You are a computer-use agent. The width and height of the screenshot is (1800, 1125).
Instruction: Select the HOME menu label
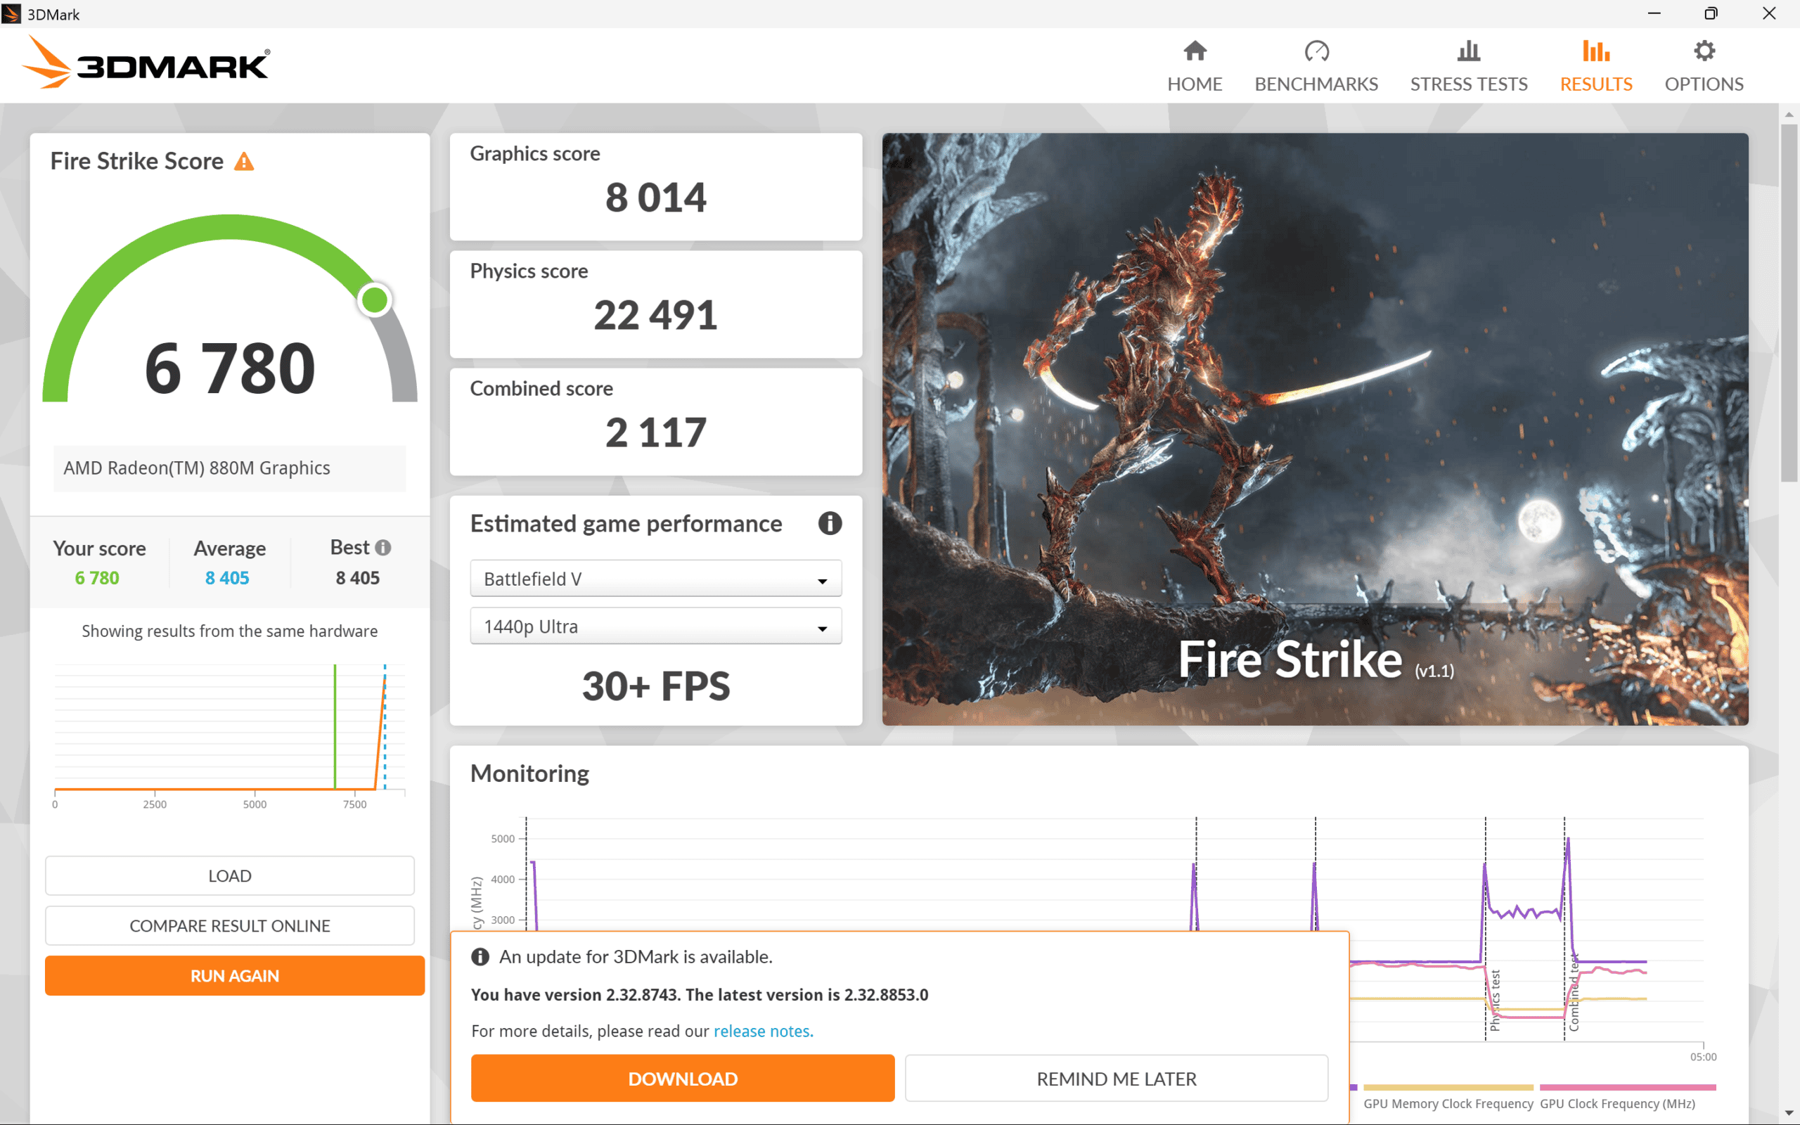pos(1195,84)
